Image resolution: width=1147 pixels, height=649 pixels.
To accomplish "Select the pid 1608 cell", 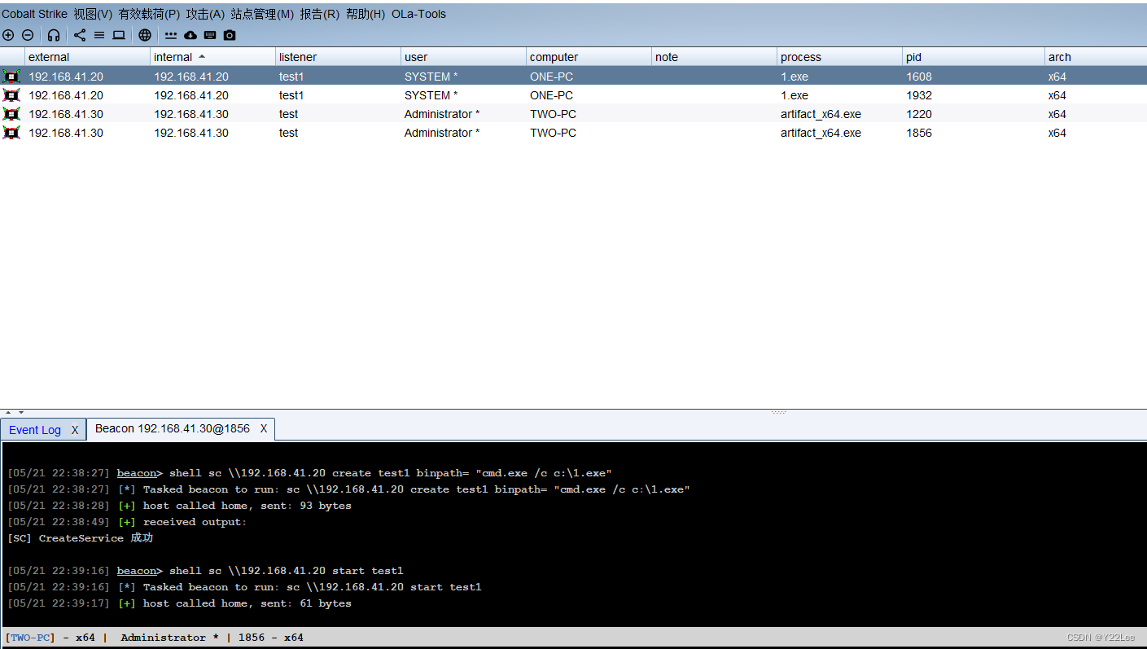I will pyautogui.click(x=919, y=77).
